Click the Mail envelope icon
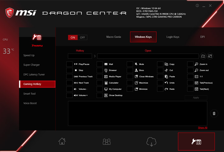The image size is (224, 152). click(x=106, y=64)
